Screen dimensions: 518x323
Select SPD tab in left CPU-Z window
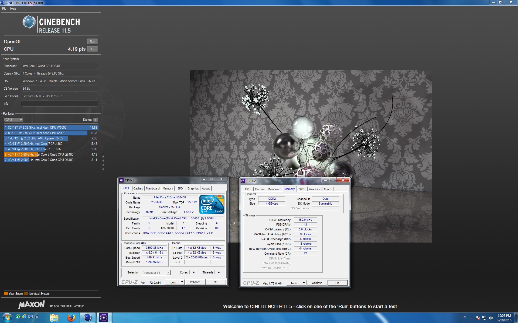[x=180, y=188]
